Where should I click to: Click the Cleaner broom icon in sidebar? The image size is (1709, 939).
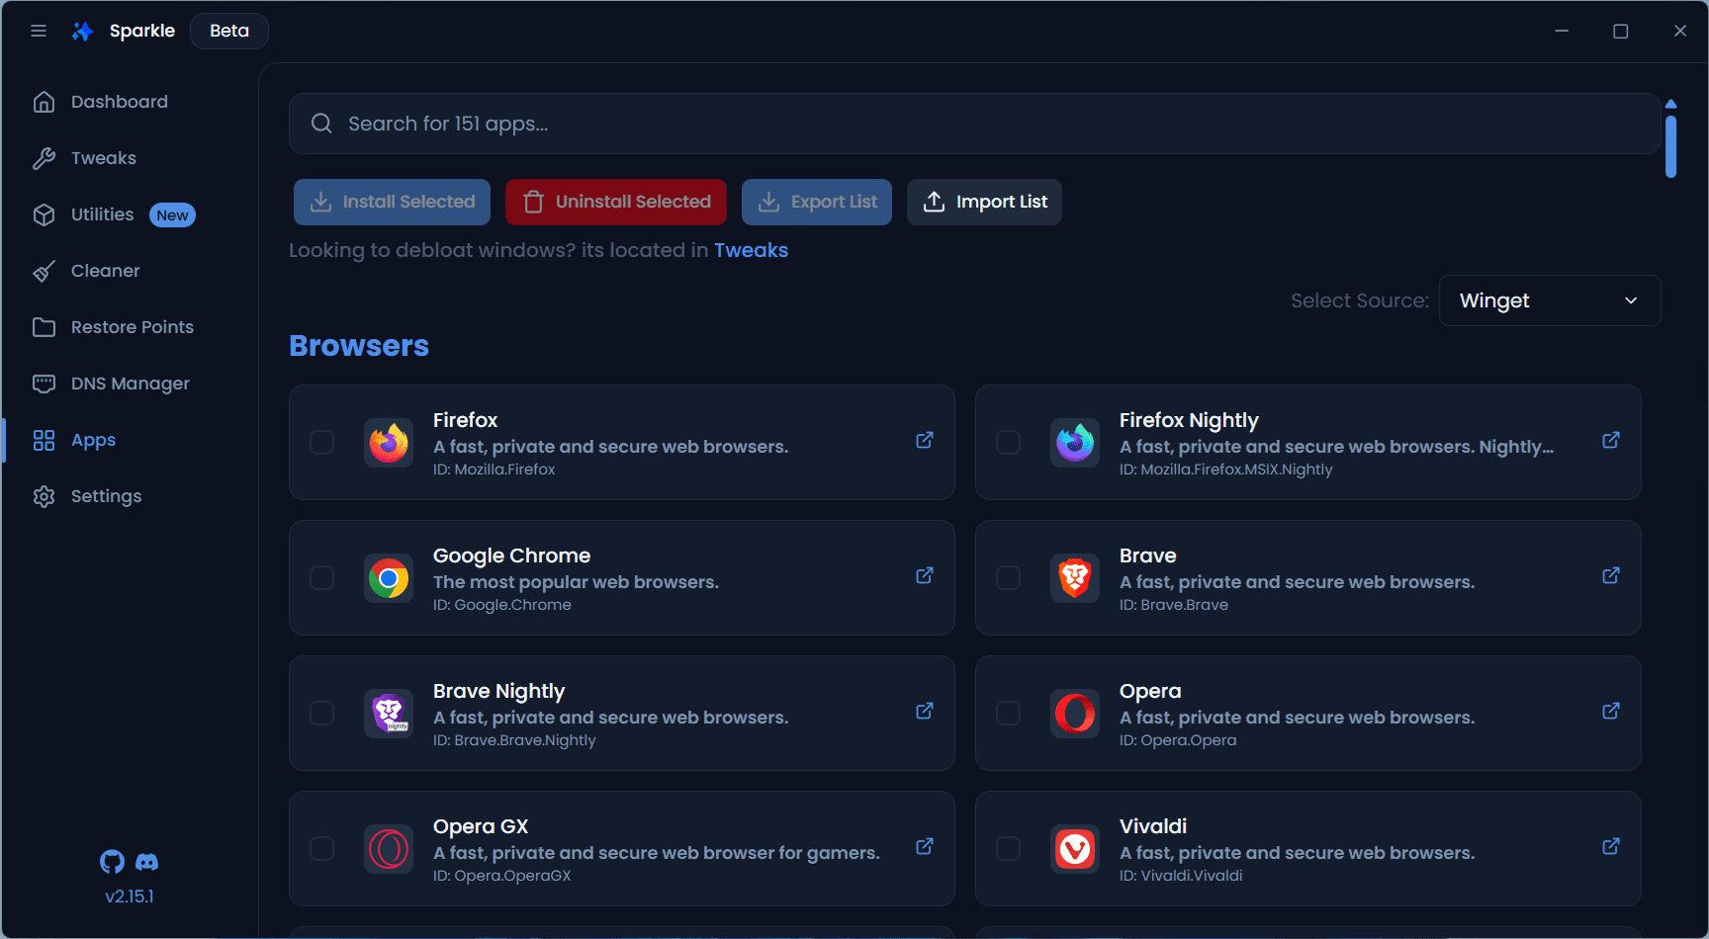(x=44, y=271)
